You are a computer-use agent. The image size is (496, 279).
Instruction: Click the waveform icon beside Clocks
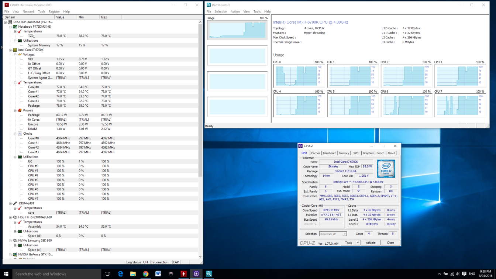[20, 134]
